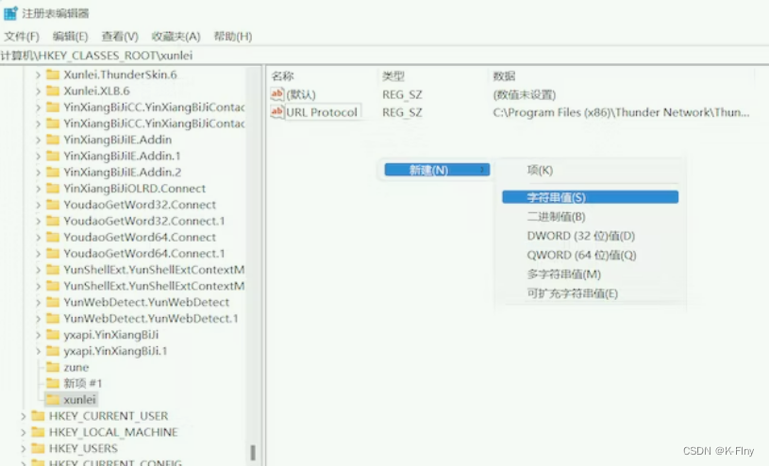Click the folder icon of 新项 #1
Viewport: 769px width, 466px height.
click(53, 383)
